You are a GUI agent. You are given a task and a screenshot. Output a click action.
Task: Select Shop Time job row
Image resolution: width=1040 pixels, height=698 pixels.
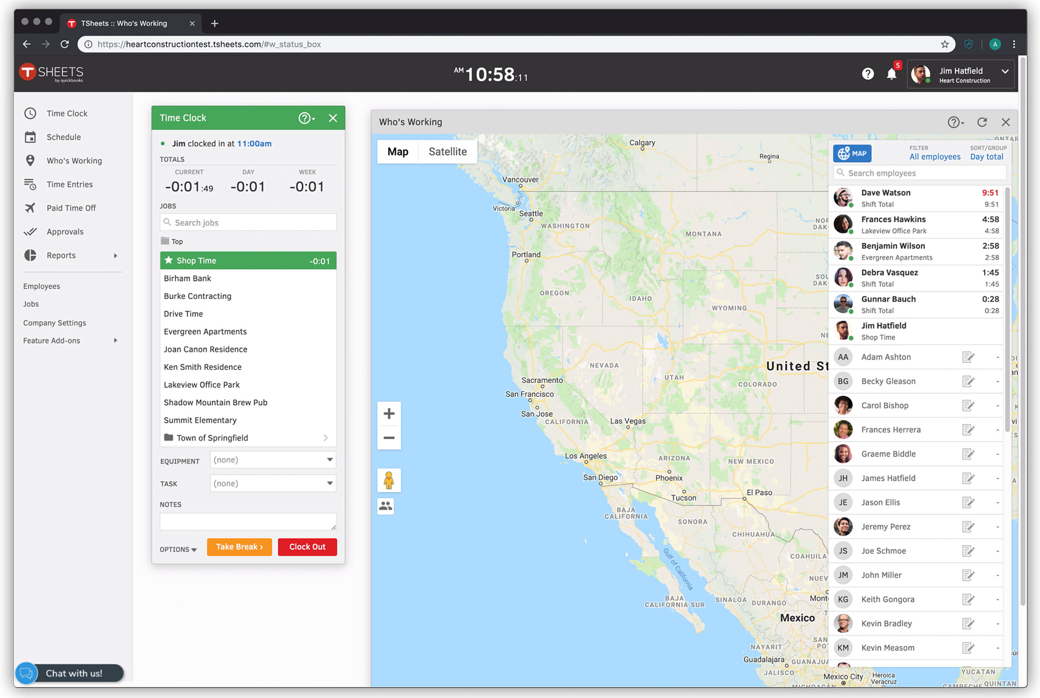(x=248, y=260)
